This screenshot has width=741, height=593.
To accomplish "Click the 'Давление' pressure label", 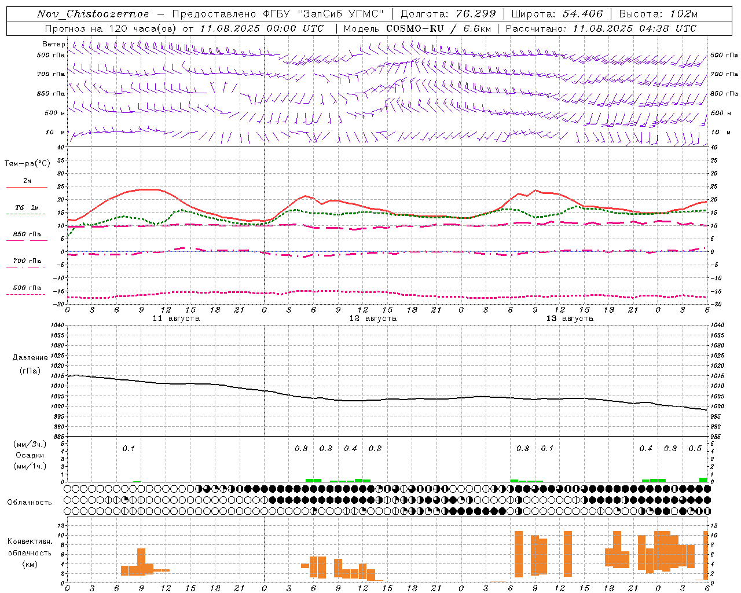I will click(30, 358).
